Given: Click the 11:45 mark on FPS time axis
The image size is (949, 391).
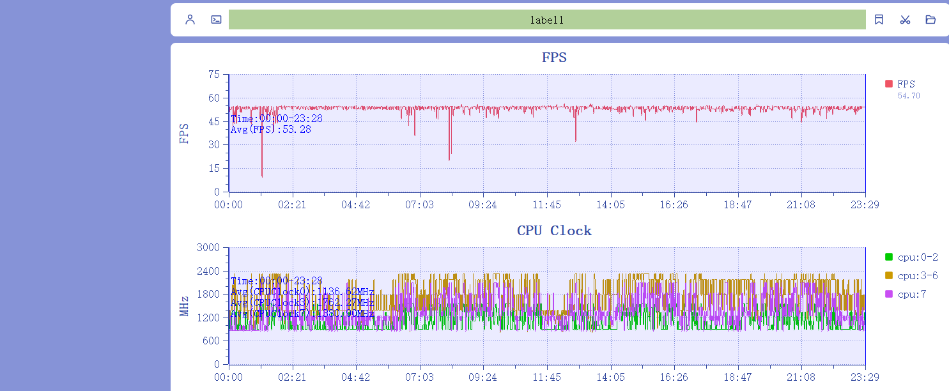Looking at the screenshot, I should click(546, 205).
